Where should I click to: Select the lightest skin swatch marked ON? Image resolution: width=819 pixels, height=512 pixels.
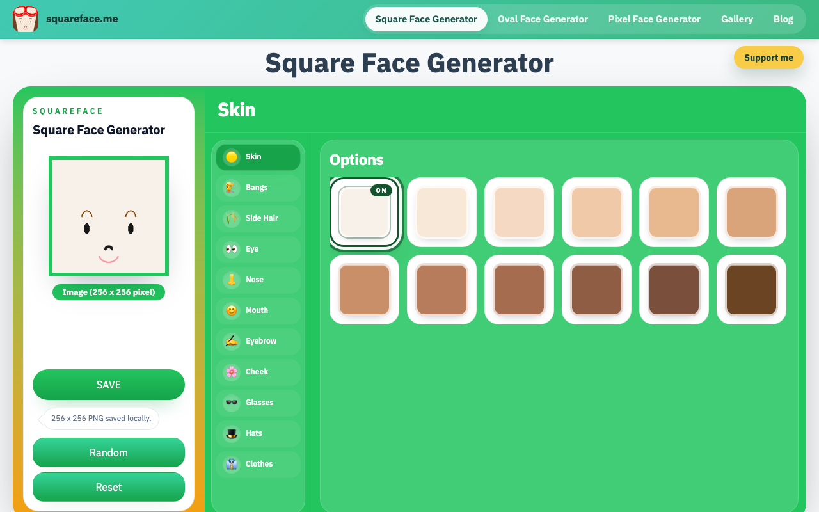click(x=365, y=212)
